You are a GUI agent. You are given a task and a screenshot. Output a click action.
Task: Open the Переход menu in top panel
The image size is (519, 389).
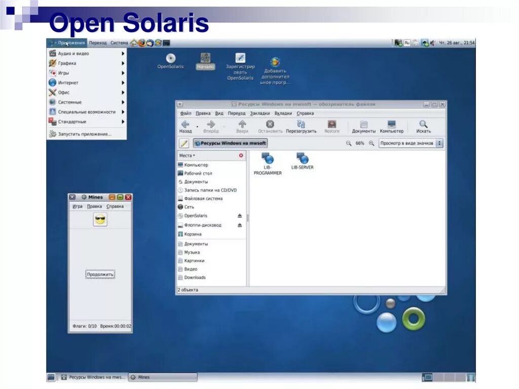98,43
